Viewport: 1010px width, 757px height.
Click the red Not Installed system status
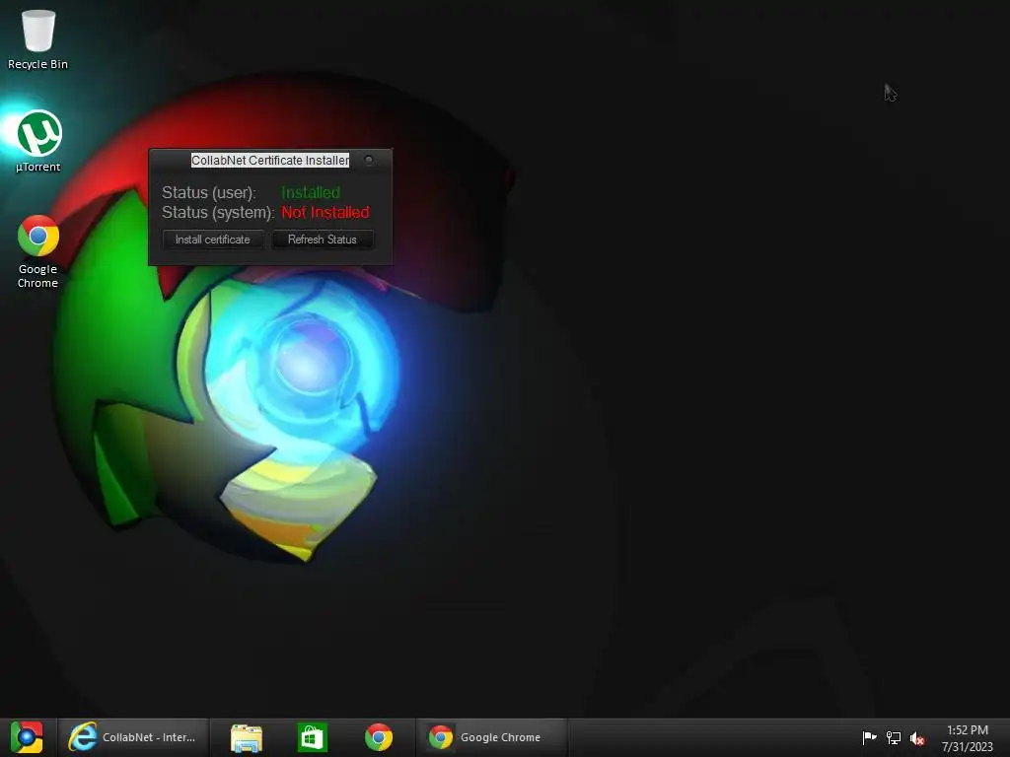pyautogui.click(x=325, y=213)
